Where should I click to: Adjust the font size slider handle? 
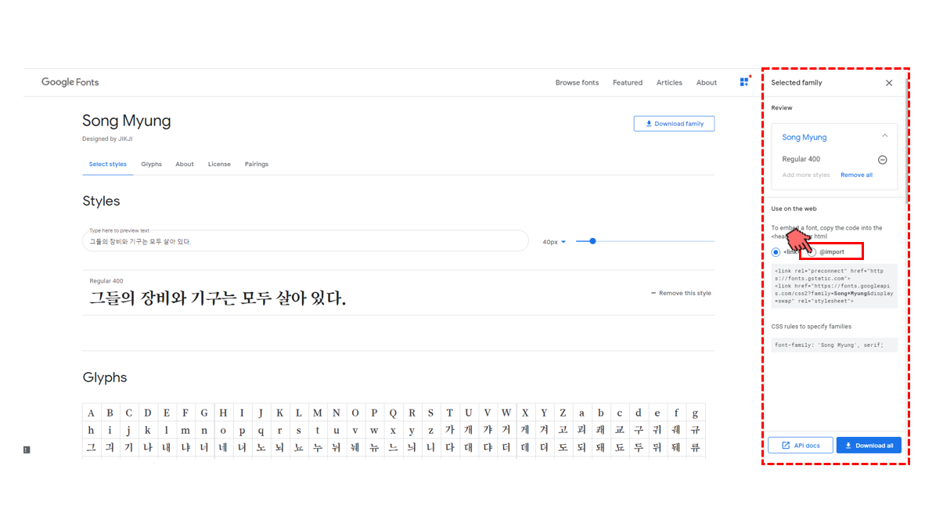coord(593,241)
